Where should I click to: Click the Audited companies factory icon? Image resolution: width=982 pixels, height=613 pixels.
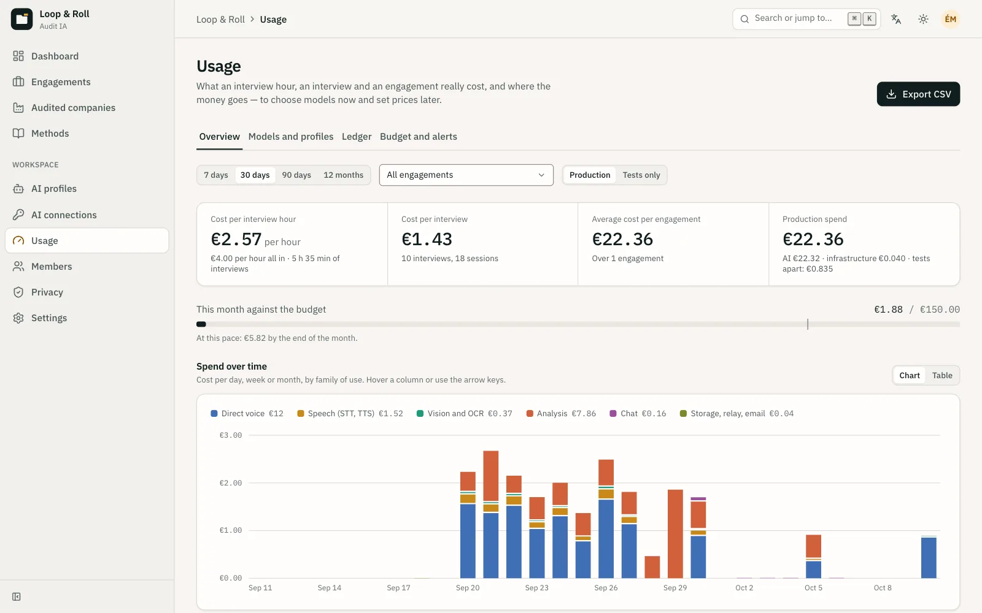[x=18, y=107]
